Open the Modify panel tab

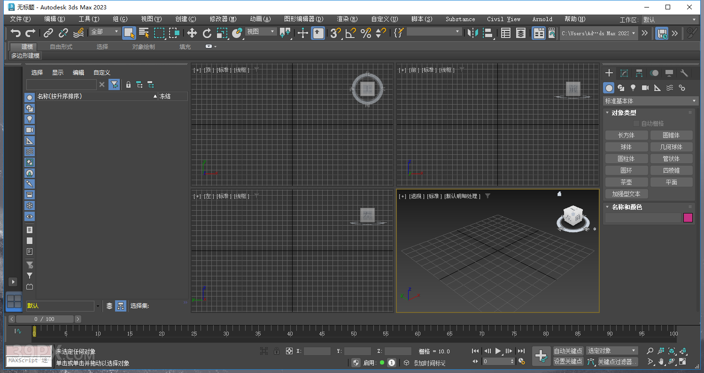(624, 73)
